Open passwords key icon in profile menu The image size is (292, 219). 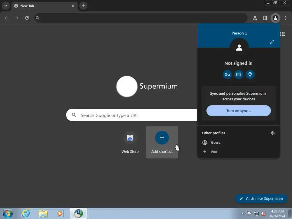click(x=227, y=74)
